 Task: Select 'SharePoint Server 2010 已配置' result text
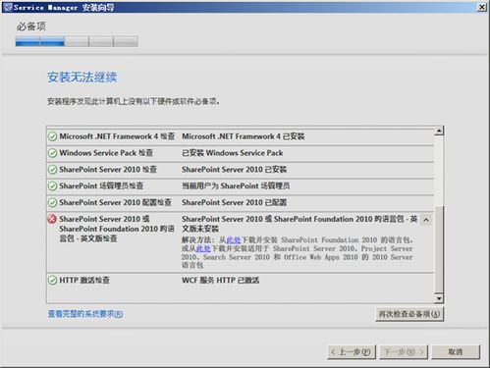234,202
